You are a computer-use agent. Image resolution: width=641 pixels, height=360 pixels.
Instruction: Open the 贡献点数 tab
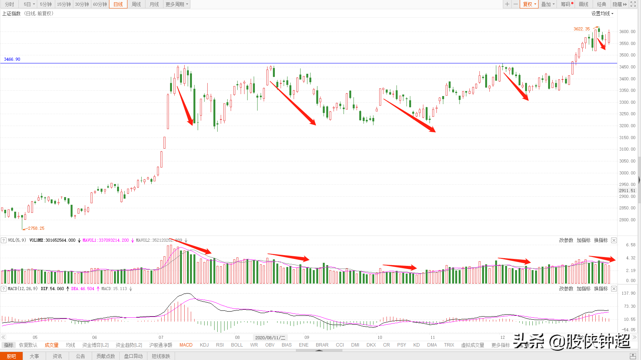pos(106,356)
